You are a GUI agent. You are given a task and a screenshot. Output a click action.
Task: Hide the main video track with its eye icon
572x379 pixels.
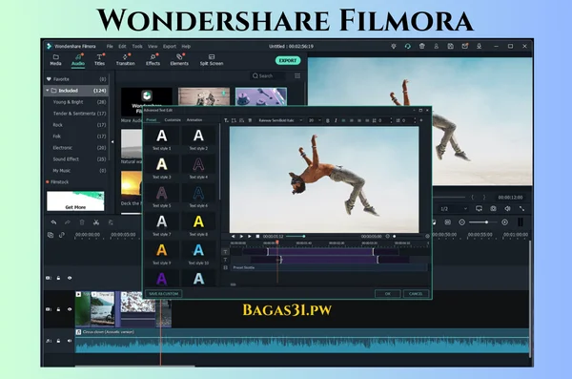[x=70, y=309]
